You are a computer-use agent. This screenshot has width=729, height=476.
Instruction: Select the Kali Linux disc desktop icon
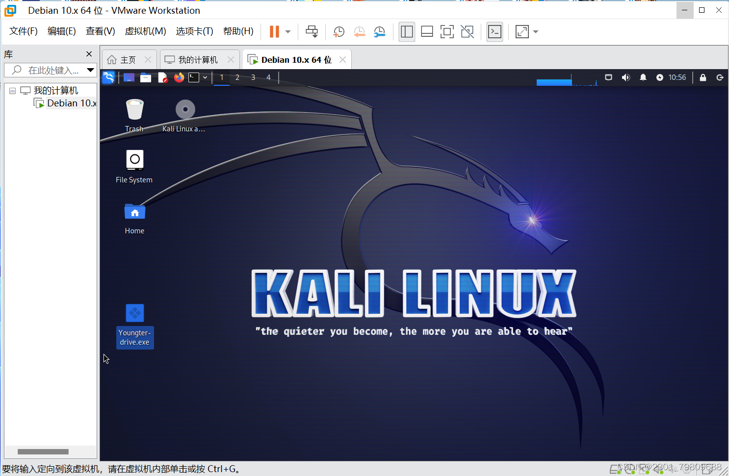(184, 116)
